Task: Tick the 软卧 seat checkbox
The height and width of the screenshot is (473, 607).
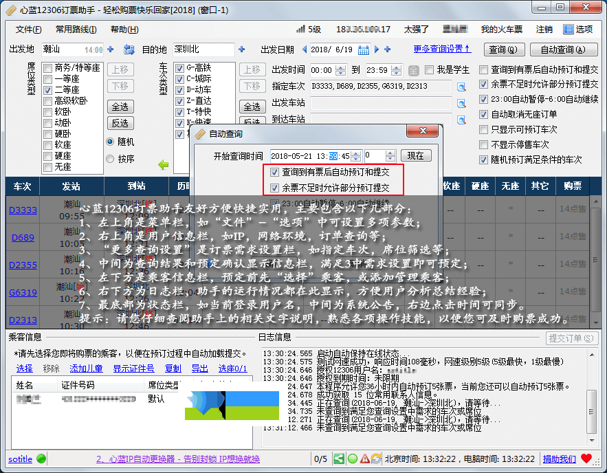Action: pos(48,112)
